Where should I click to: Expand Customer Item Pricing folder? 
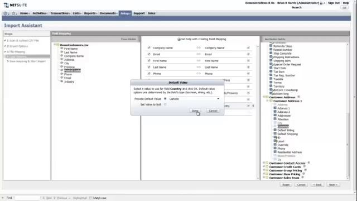pyautogui.click(x=264, y=174)
